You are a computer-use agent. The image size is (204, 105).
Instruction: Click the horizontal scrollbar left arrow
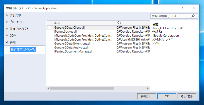click(x=48, y=89)
